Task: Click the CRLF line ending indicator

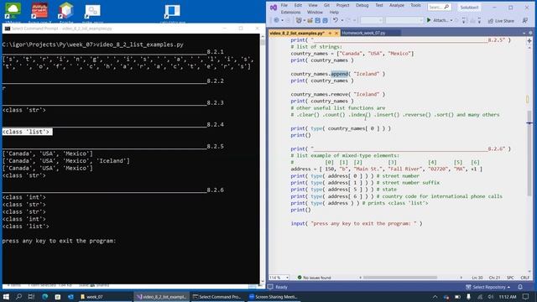Action: coord(524,278)
